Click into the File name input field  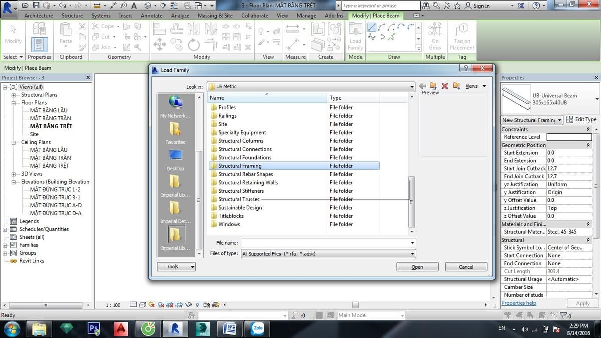pyautogui.click(x=325, y=243)
